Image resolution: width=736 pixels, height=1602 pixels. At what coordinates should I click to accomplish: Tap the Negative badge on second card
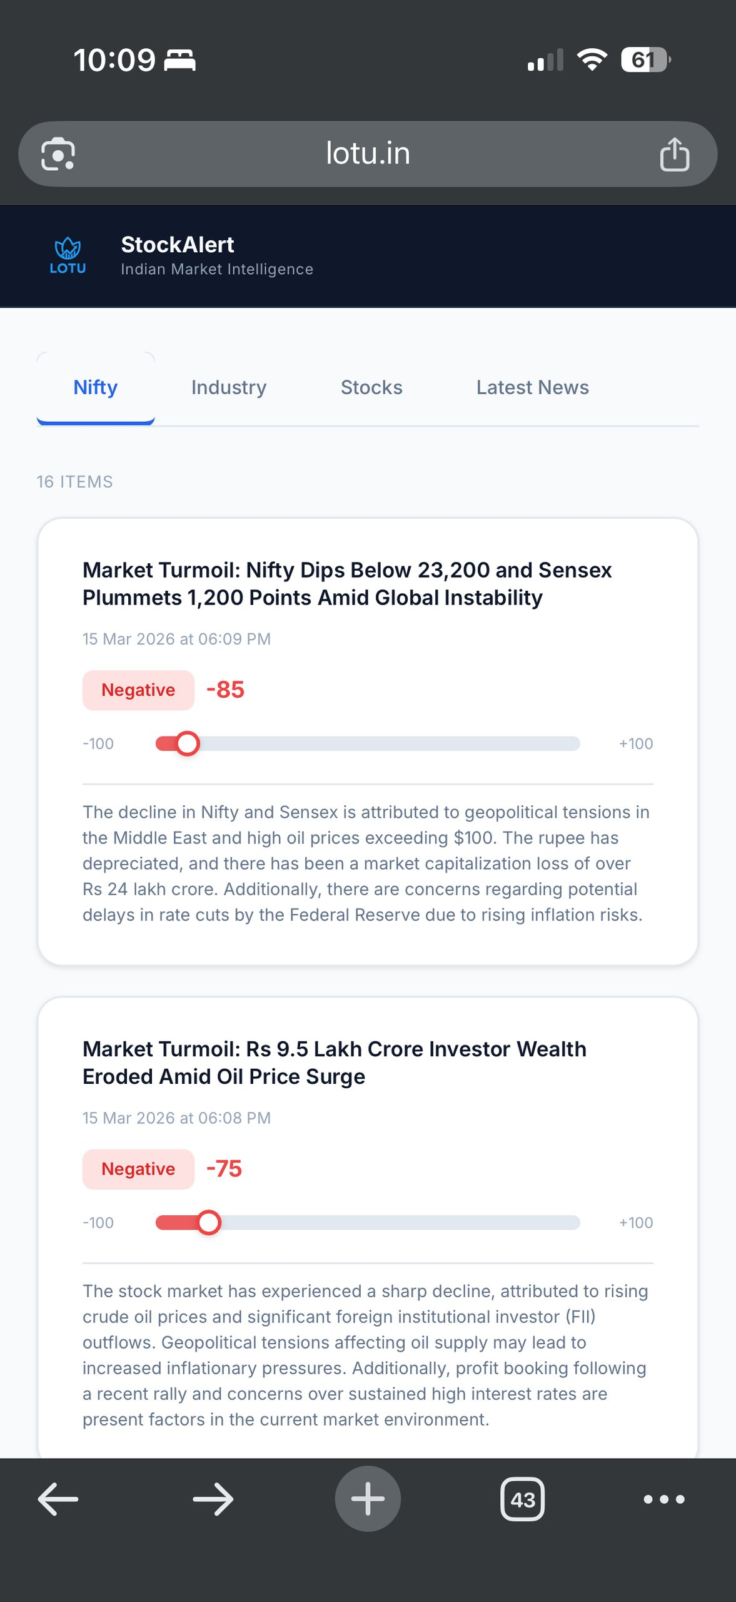[x=138, y=1168]
